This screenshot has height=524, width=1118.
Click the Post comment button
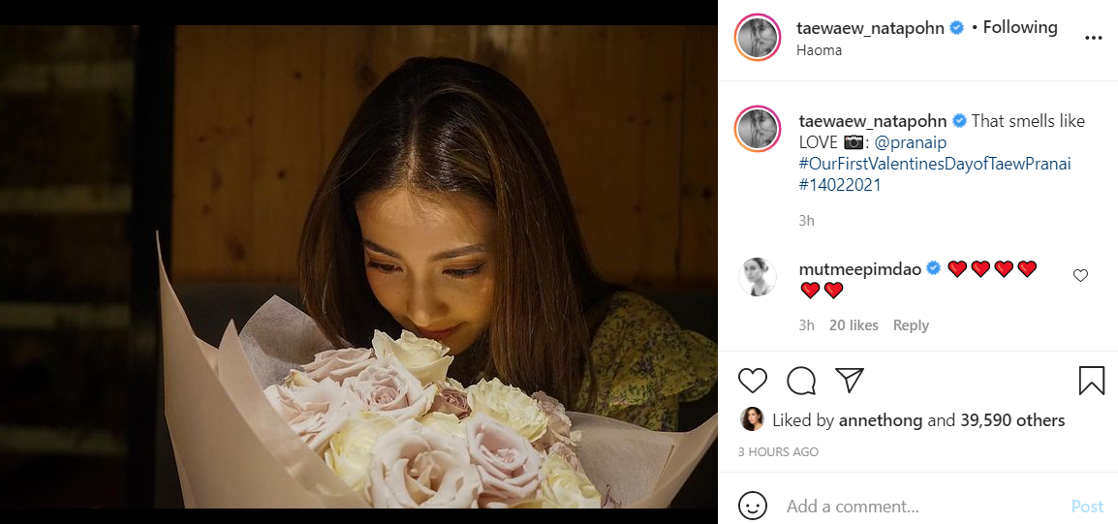(x=1087, y=506)
